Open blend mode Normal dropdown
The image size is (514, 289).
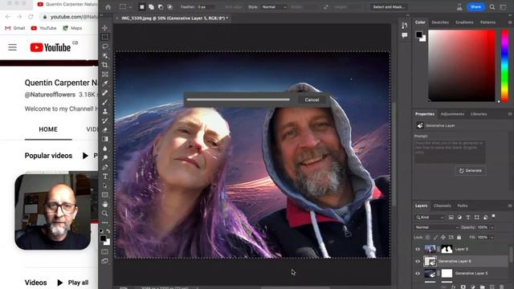437,227
